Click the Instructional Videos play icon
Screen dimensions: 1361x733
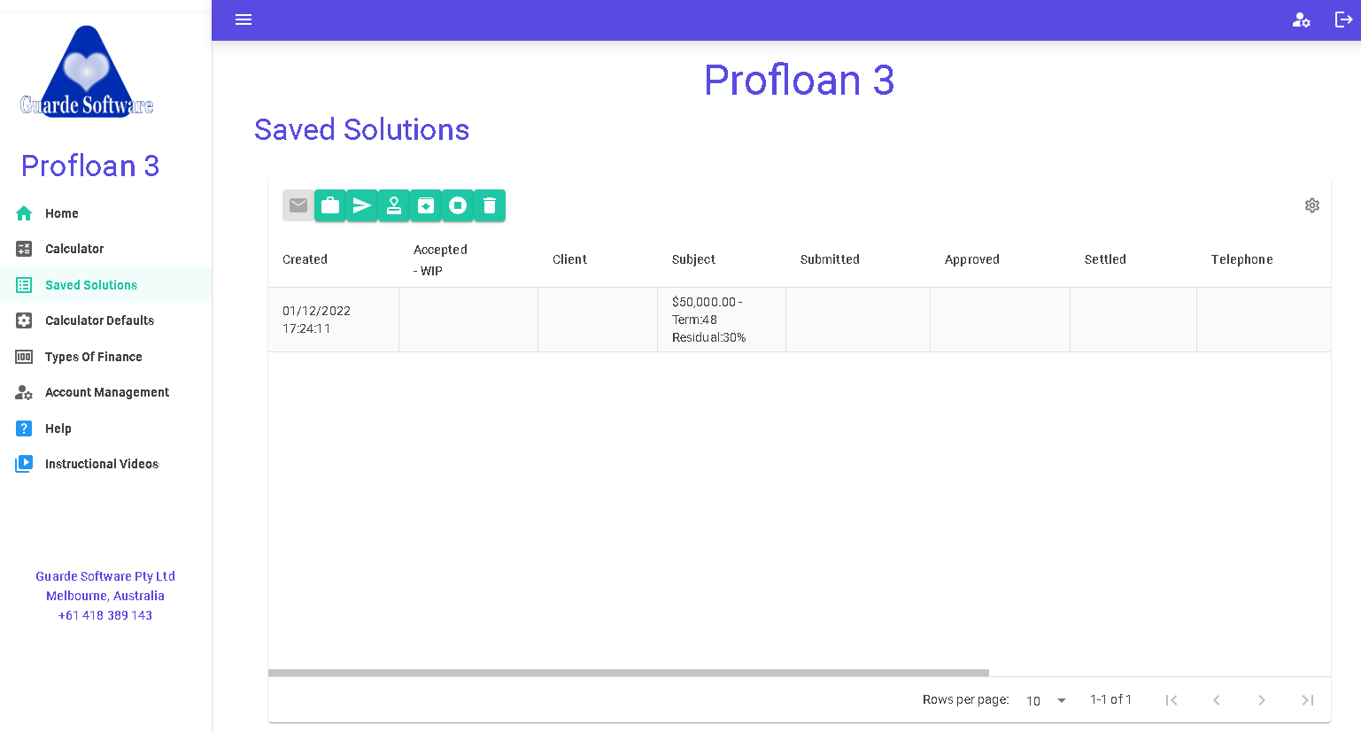tap(24, 464)
